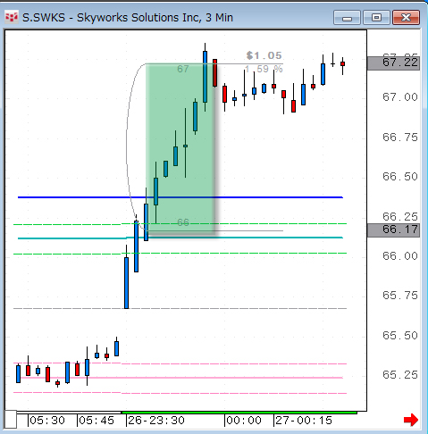Click the 66.50 price axis label
Image resolution: width=428 pixels, height=434 pixels.
pos(400,177)
